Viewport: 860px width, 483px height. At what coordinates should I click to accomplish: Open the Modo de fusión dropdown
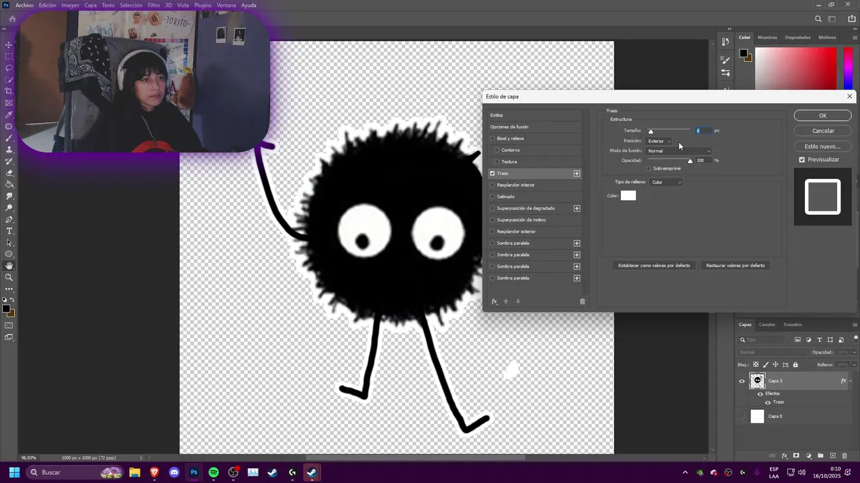point(679,151)
